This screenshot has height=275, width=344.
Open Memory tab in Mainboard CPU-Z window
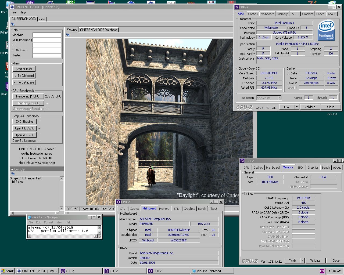coord(164,209)
